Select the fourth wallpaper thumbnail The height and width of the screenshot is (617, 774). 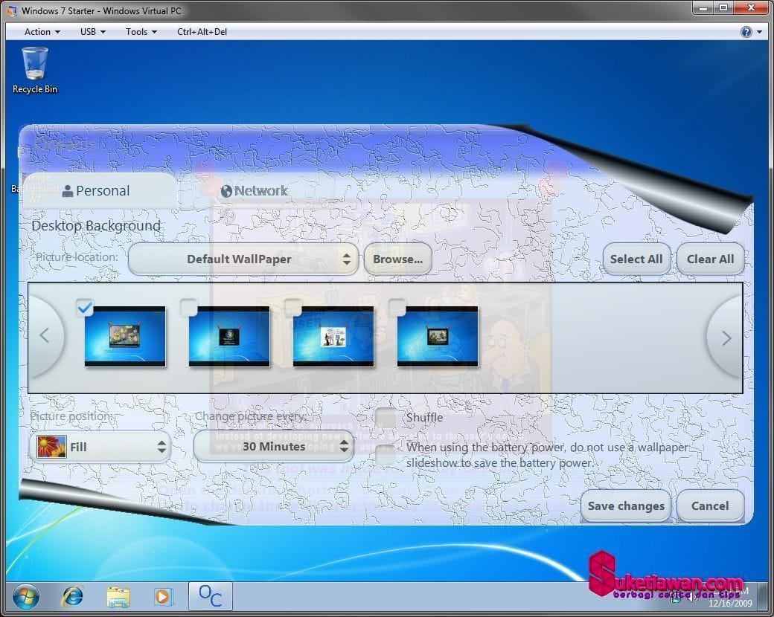438,337
